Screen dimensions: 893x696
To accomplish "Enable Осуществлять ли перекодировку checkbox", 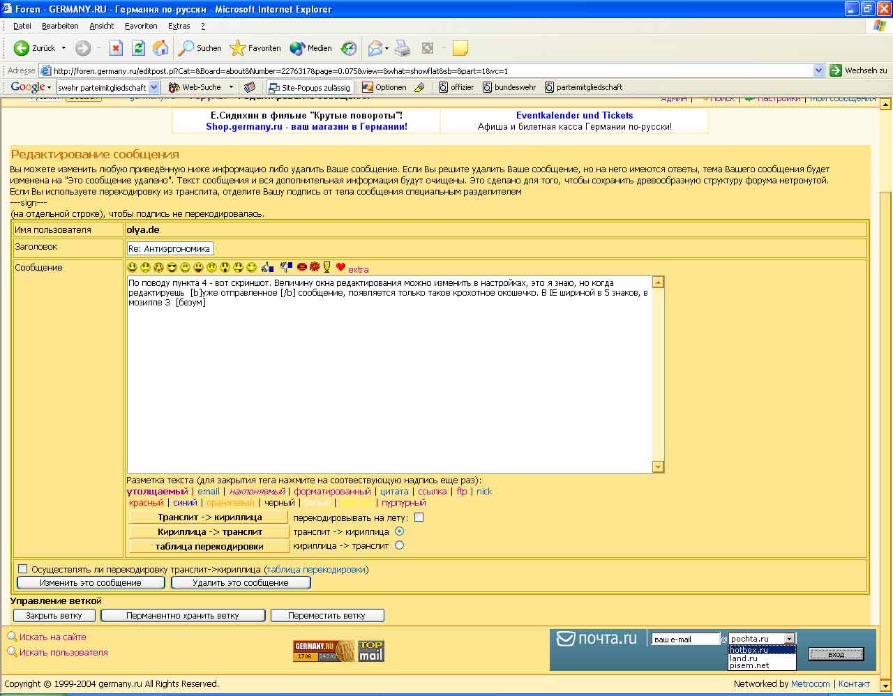I will coord(22,569).
